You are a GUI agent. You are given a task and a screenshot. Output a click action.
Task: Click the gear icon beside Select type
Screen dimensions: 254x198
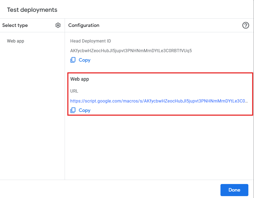point(58,25)
